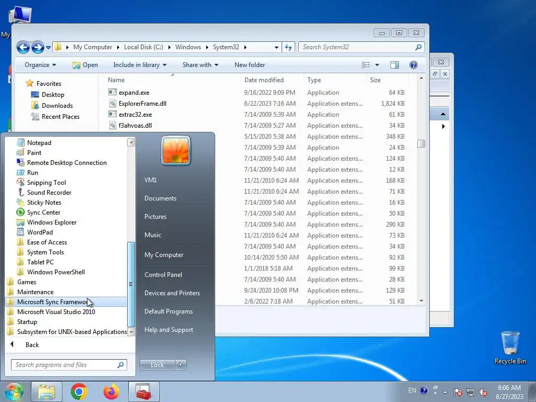Expand Microsoft Sync Framework folder
Viewport: 536px width, 402px height.
tap(66, 301)
